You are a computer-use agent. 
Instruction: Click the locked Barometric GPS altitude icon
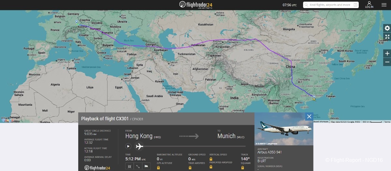pyautogui.click(x=159, y=167)
